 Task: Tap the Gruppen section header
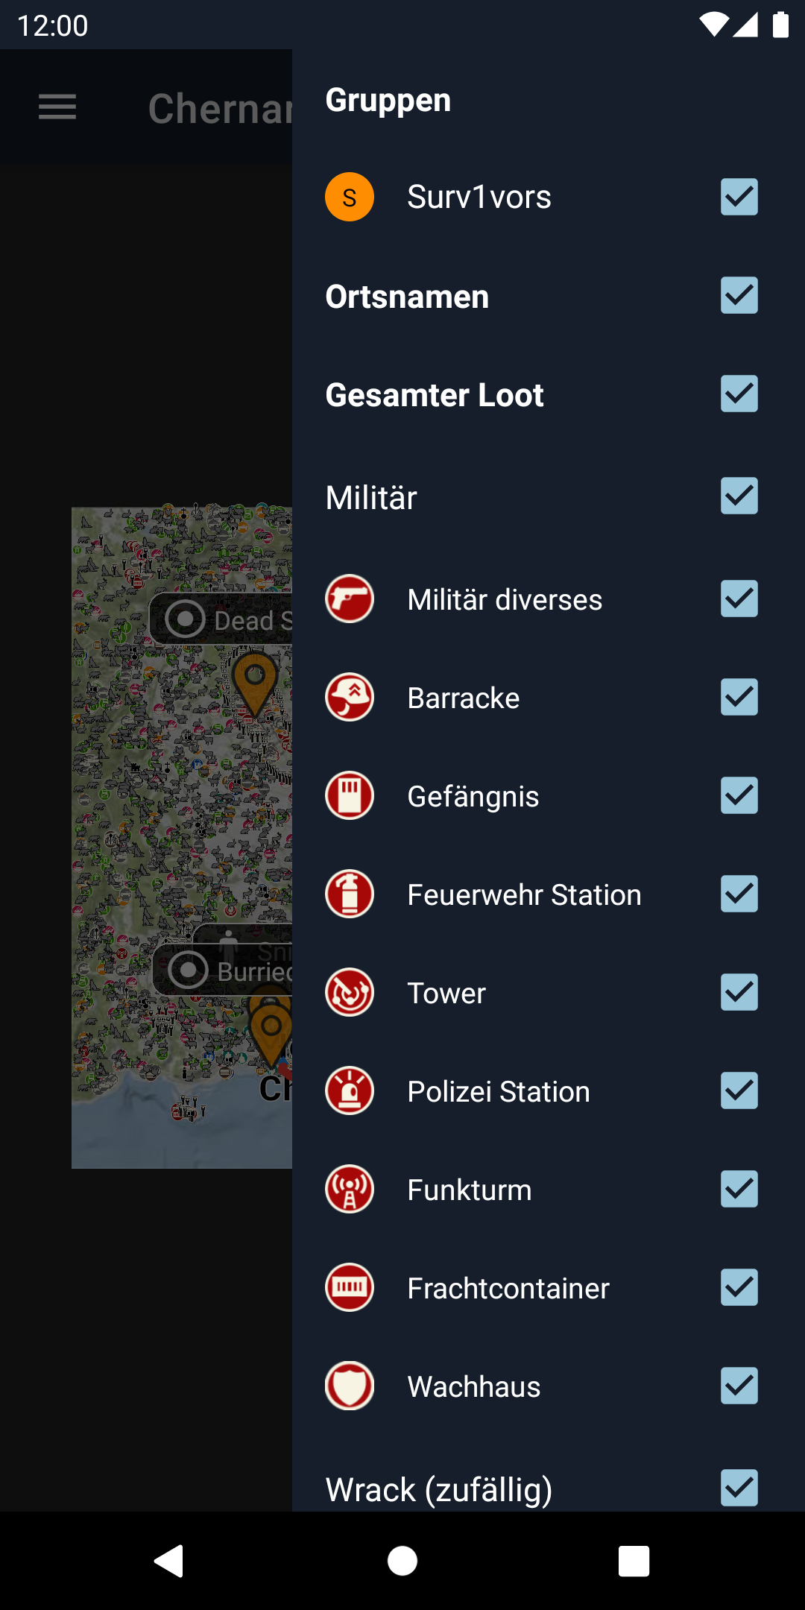[388, 101]
